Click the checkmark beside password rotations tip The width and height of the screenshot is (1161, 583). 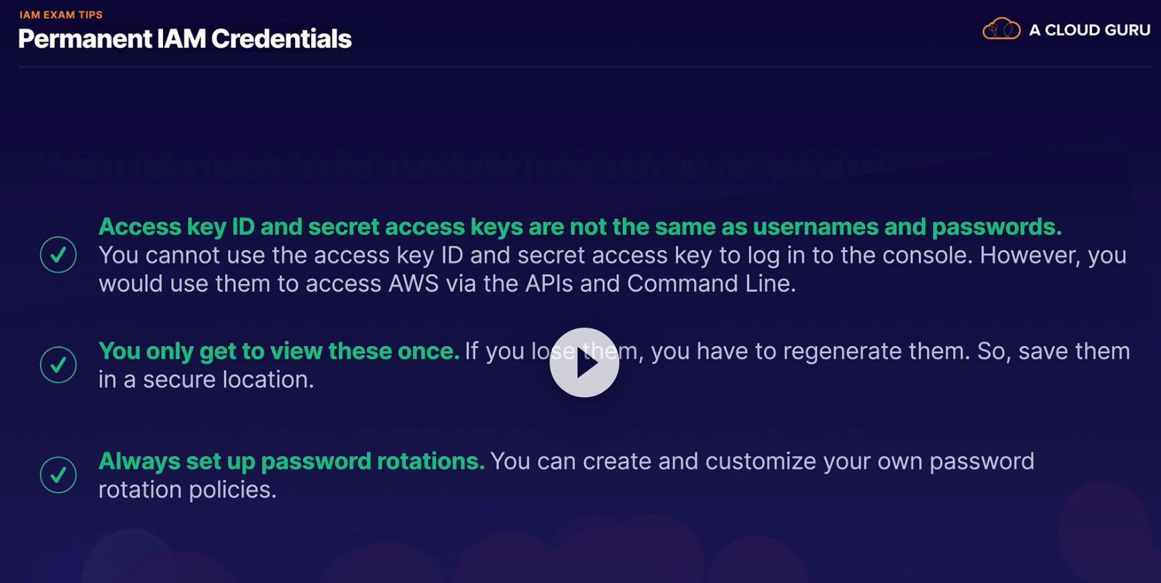[x=58, y=474]
